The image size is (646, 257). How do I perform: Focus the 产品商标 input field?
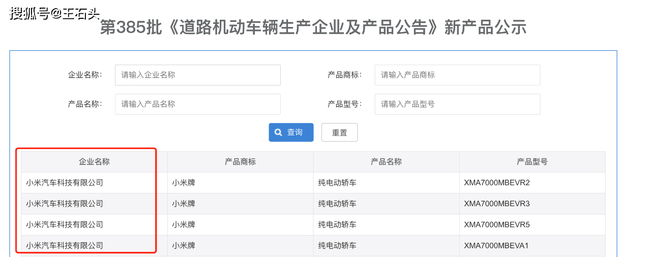(457, 75)
